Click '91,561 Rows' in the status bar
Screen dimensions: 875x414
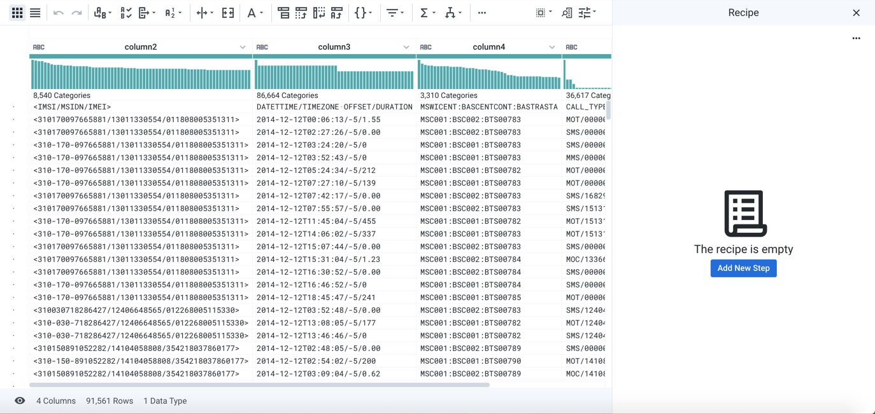coord(110,401)
